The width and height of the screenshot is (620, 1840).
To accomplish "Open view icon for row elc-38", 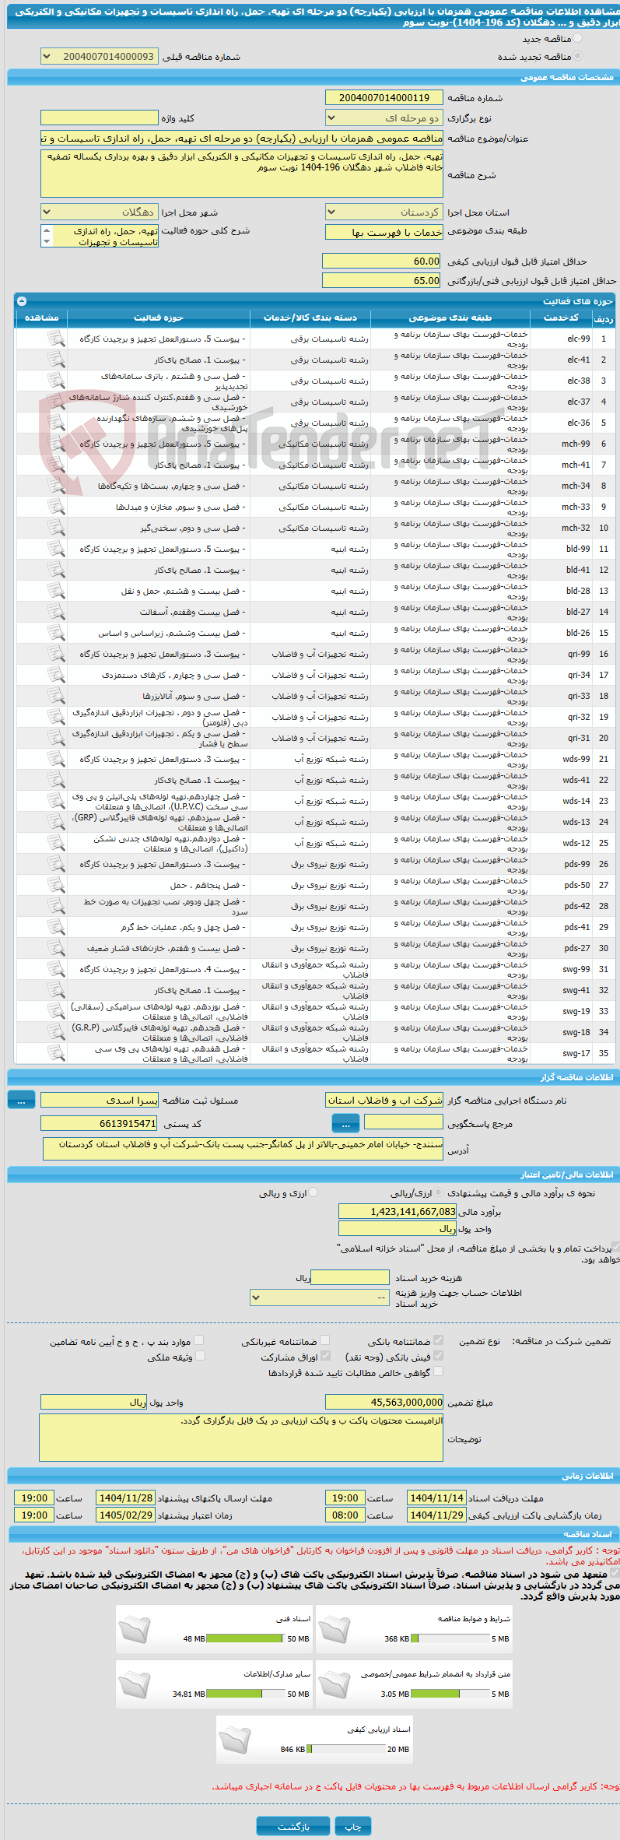I will click(56, 381).
